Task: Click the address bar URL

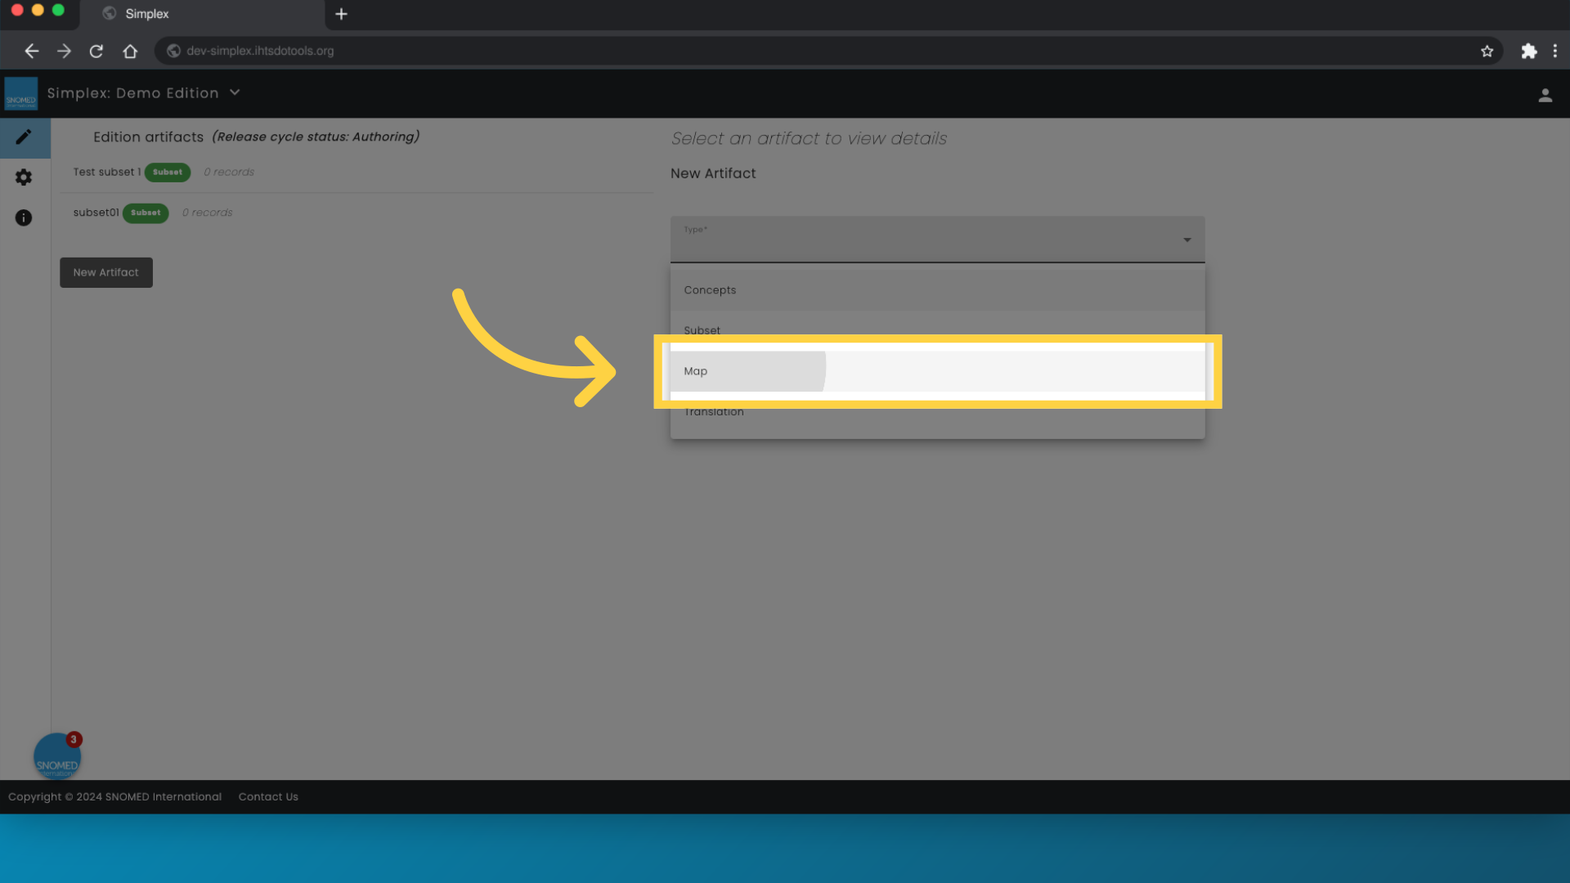Action: [260, 51]
